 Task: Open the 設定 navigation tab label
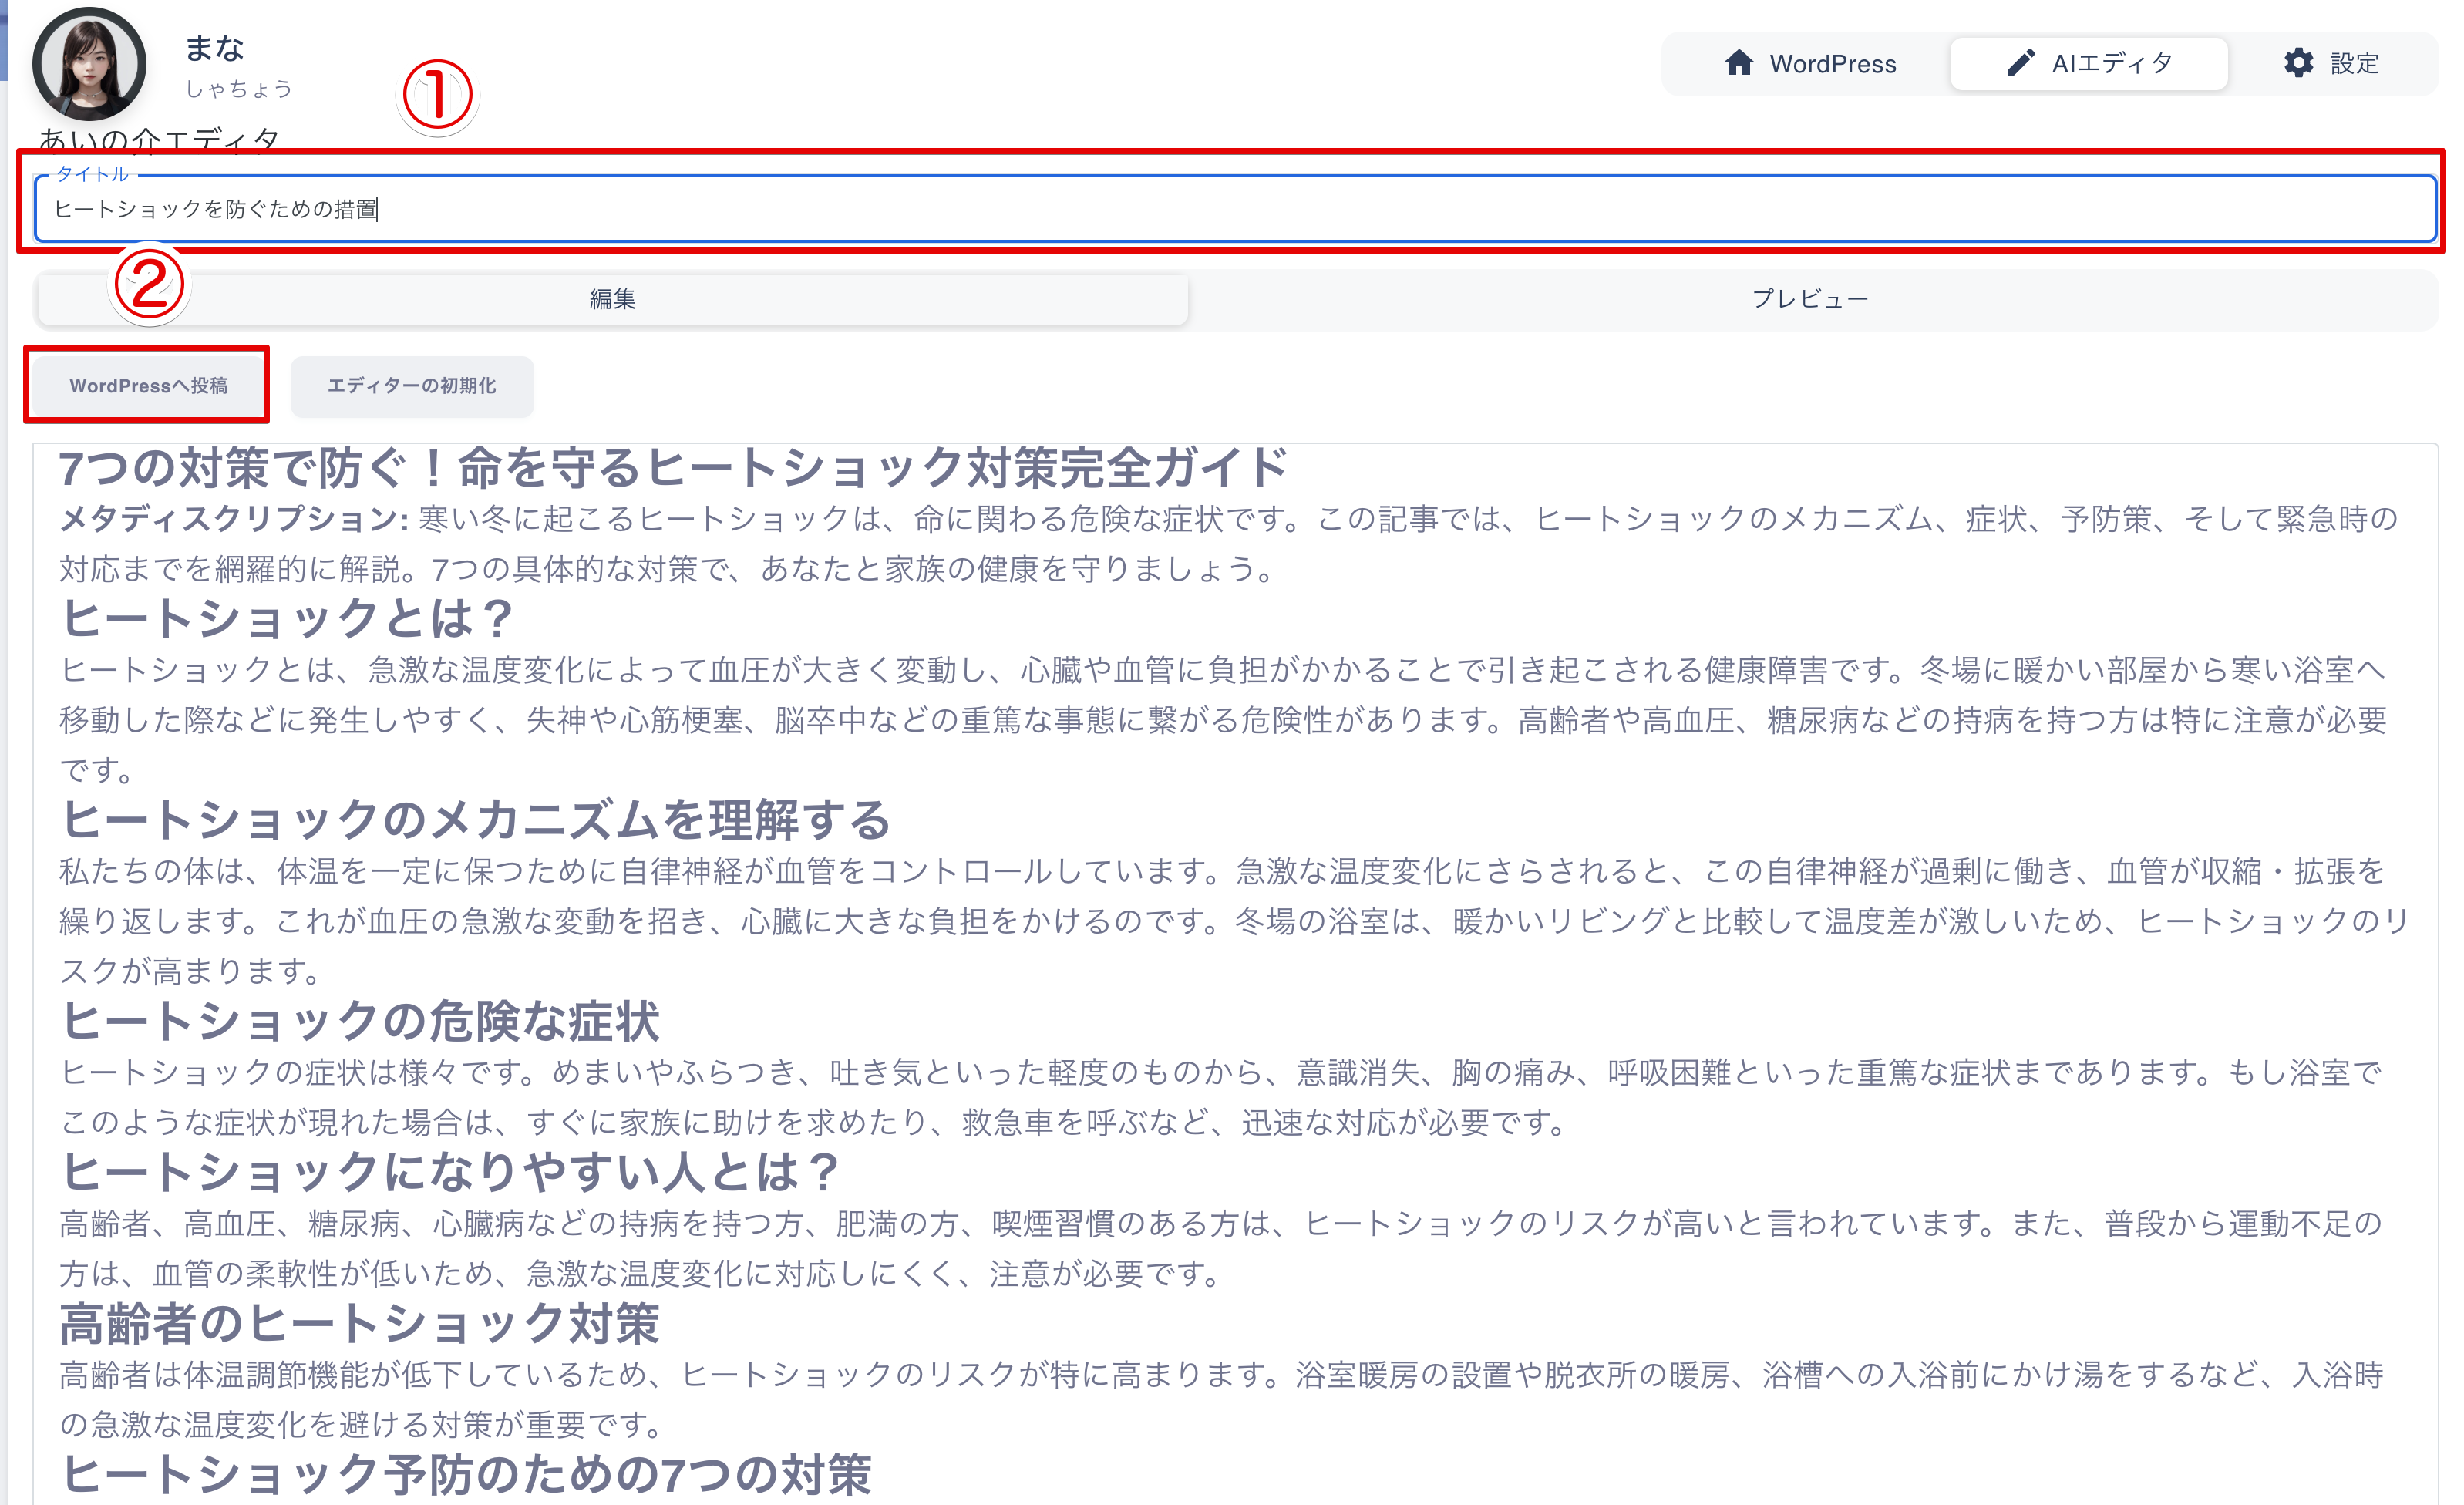[2354, 64]
